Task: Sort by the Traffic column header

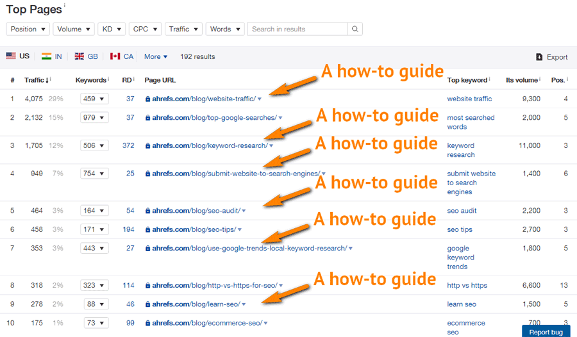Action: 35,80
